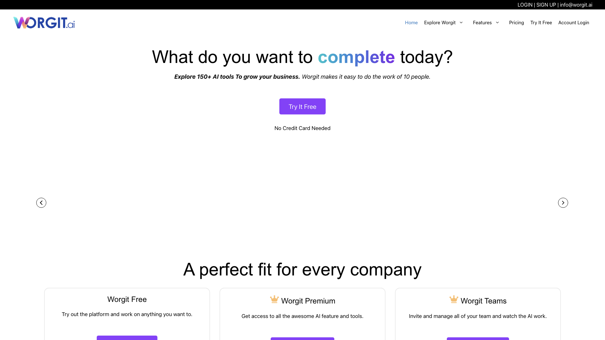
Task: Click the Worgit Premium crown icon
Action: pyautogui.click(x=274, y=299)
